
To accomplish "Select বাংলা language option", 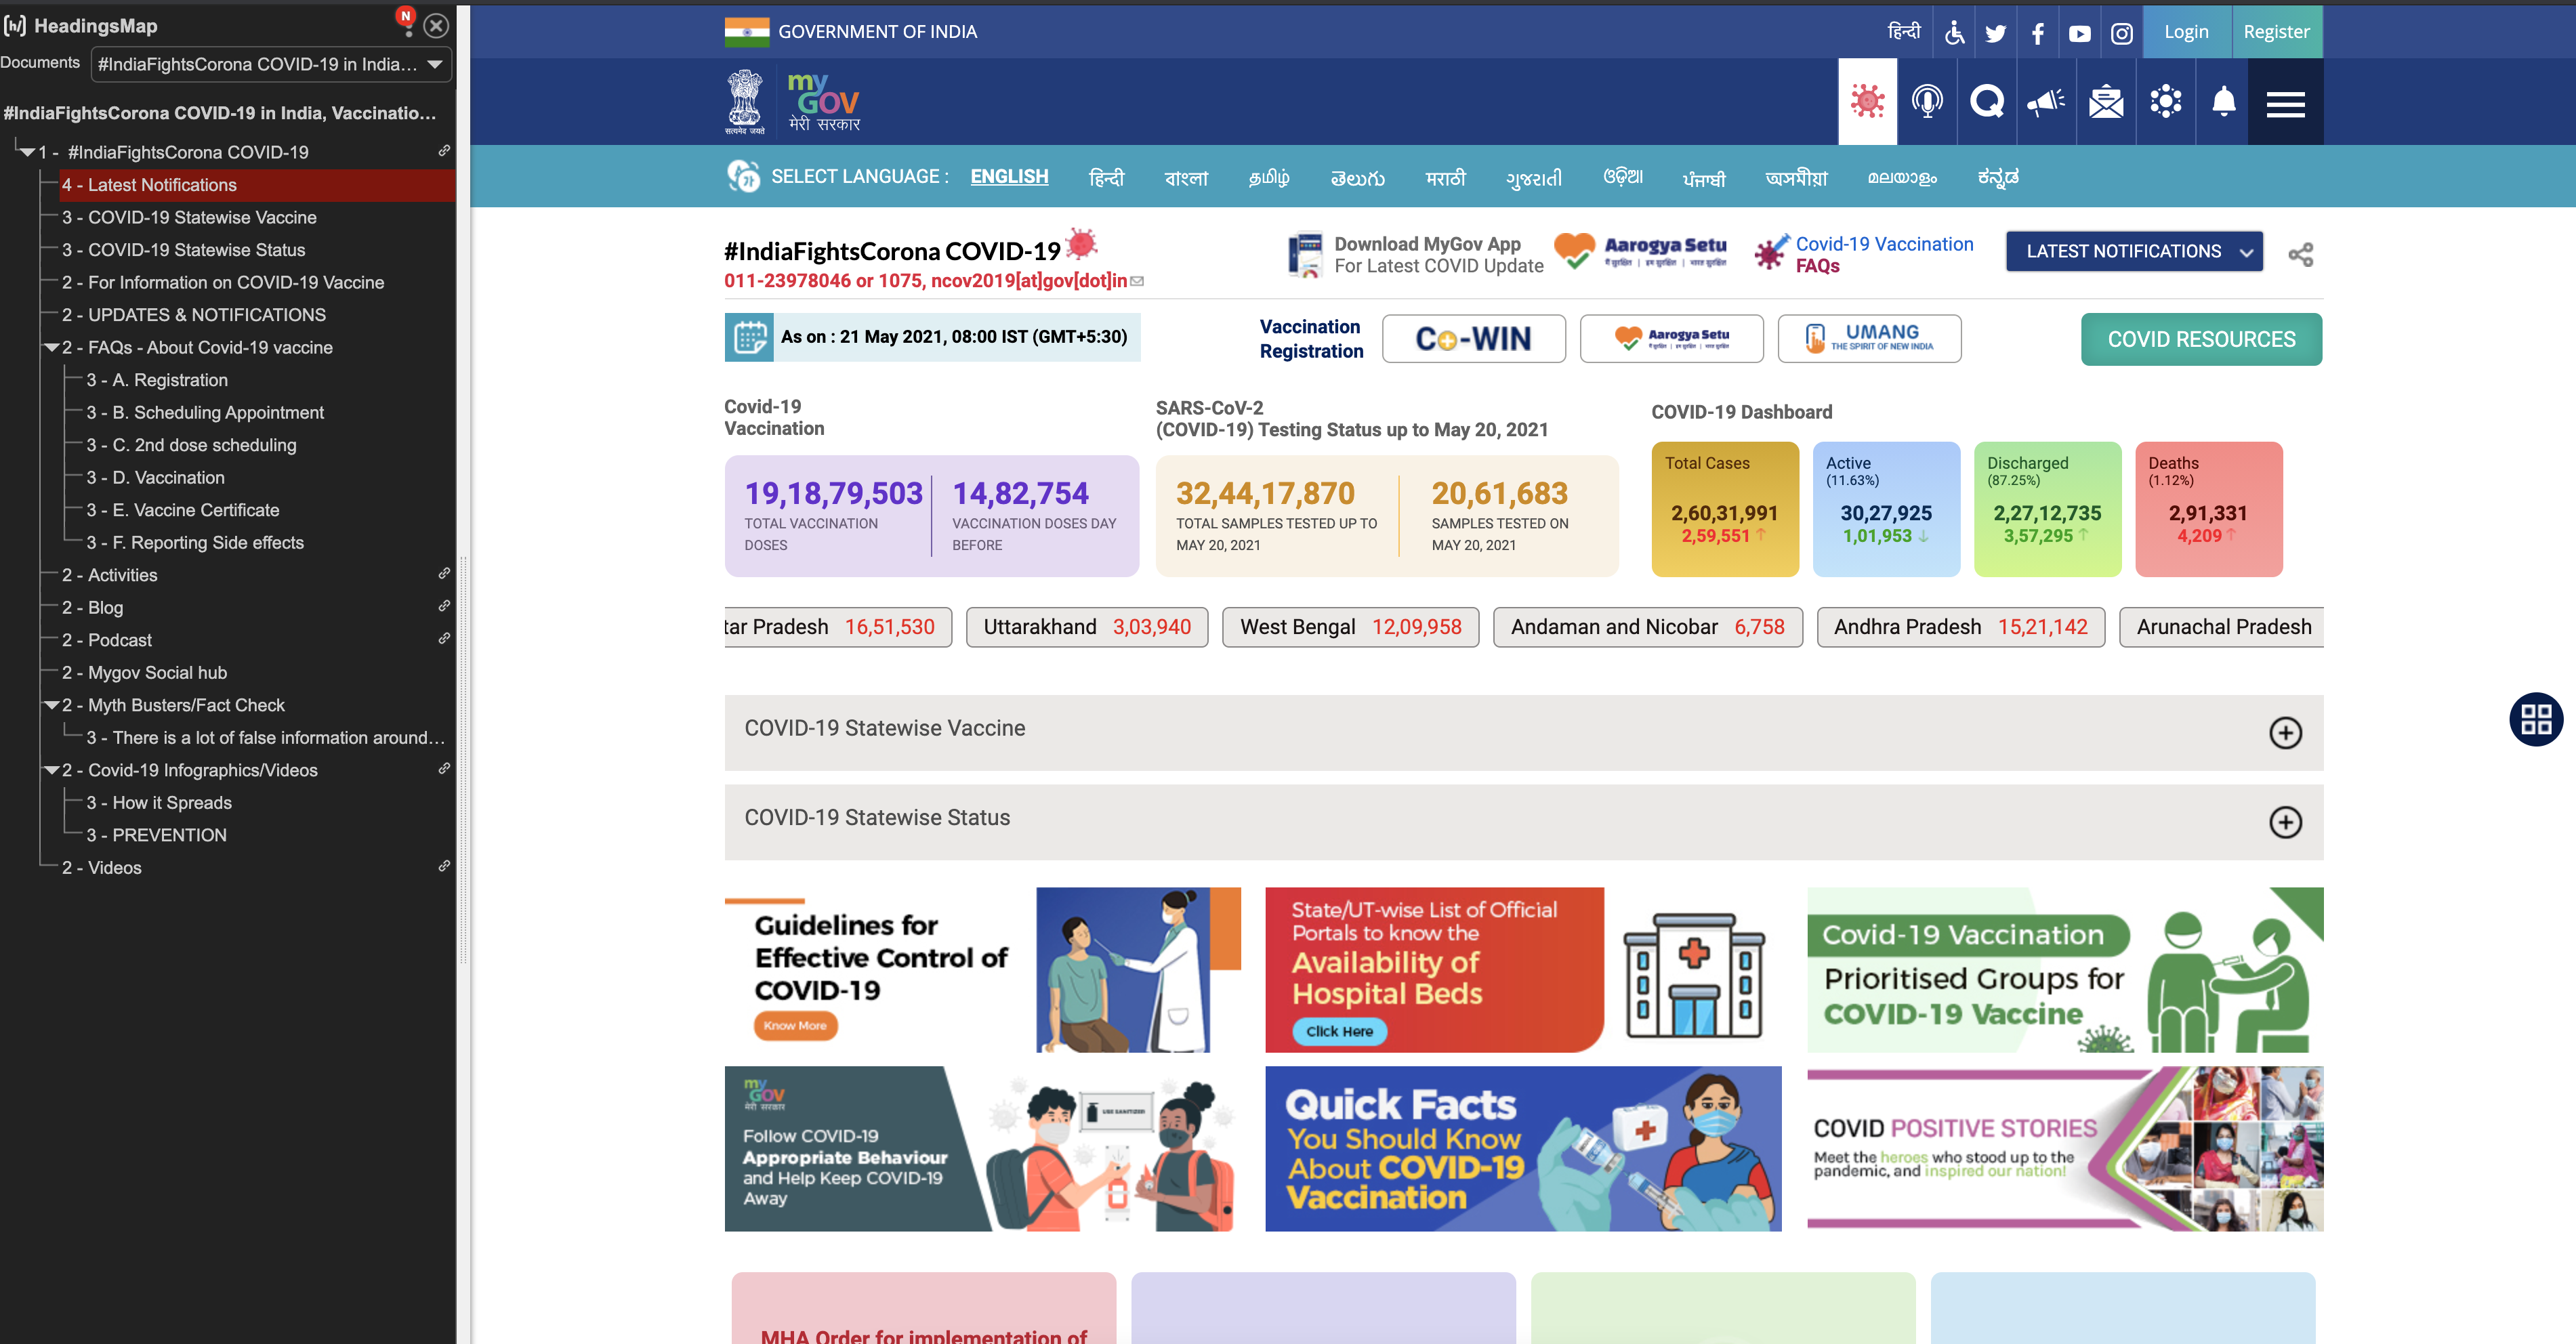I will 1186,178.
